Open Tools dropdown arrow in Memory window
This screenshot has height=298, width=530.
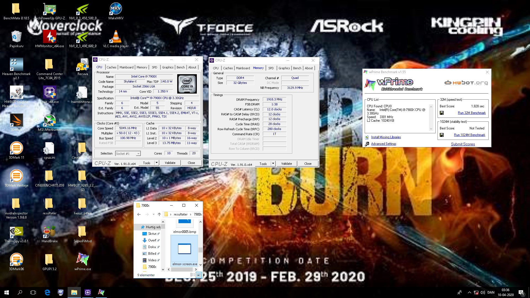click(273, 164)
